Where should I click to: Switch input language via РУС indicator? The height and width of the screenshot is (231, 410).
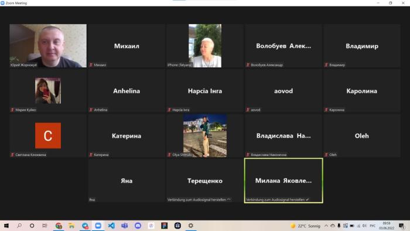click(x=373, y=226)
